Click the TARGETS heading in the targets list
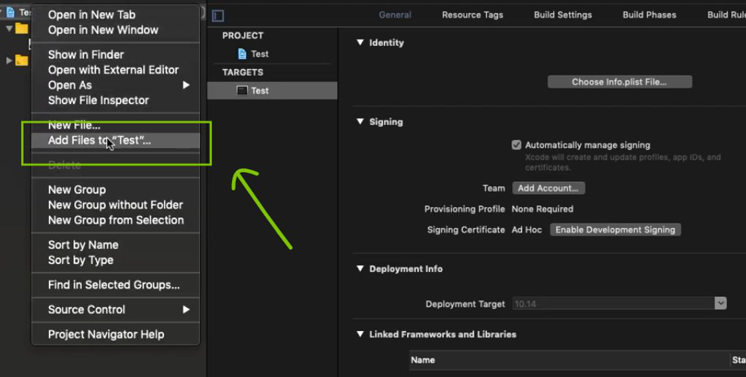 click(243, 72)
